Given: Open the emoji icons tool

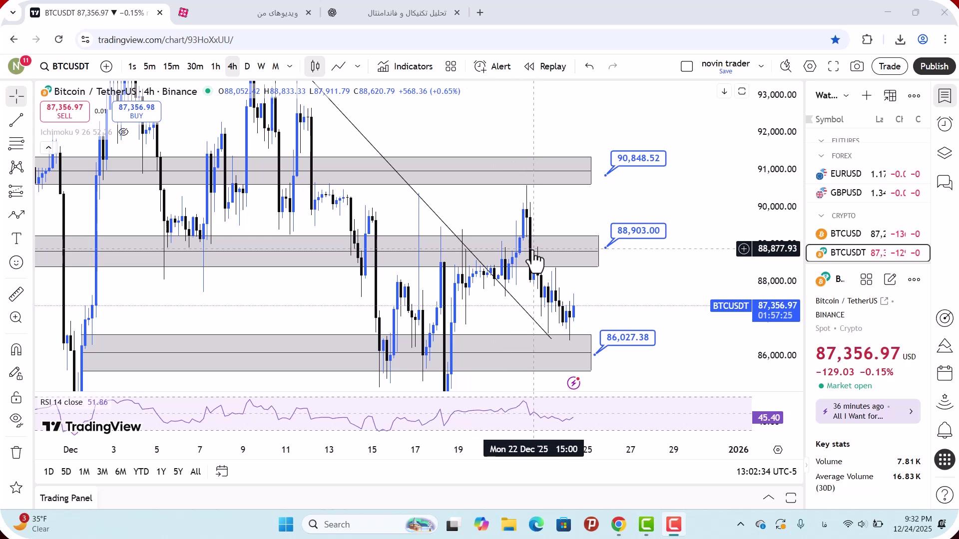Looking at the screenshot, I should (16, 262).
